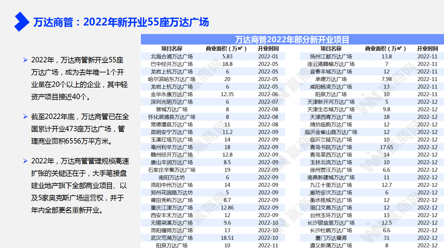Click 武汉范湖万达广场
The image size is (444, 248).
(172, 238)
